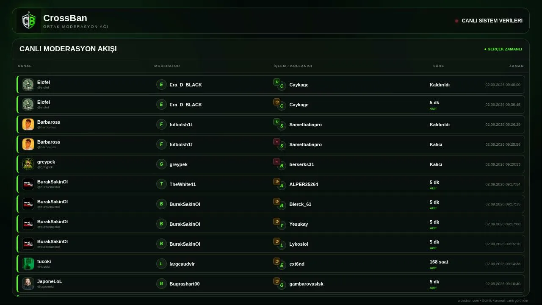This screenshot has width=542, height=305.
Task: Open user ALPER25264 entry
Action: coord(304,184)
